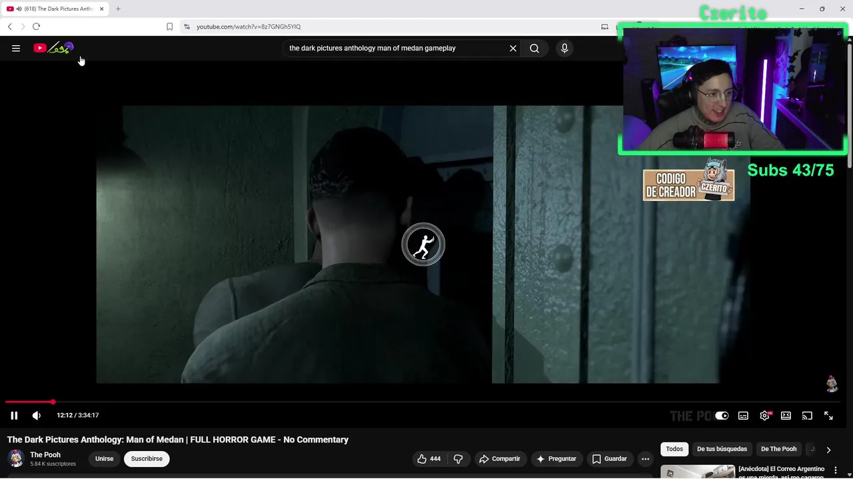This screenshot has height=479, width=853.
Task: Select the De The Pooh chip
Action: [x=778, y=449]
